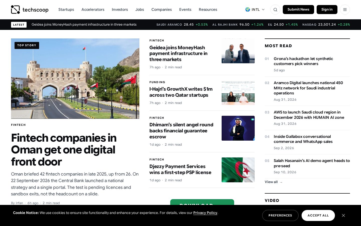The height and width of the screenshot is (226, 361).
Task: Go to the Jobs section
Action: point(140,10)
